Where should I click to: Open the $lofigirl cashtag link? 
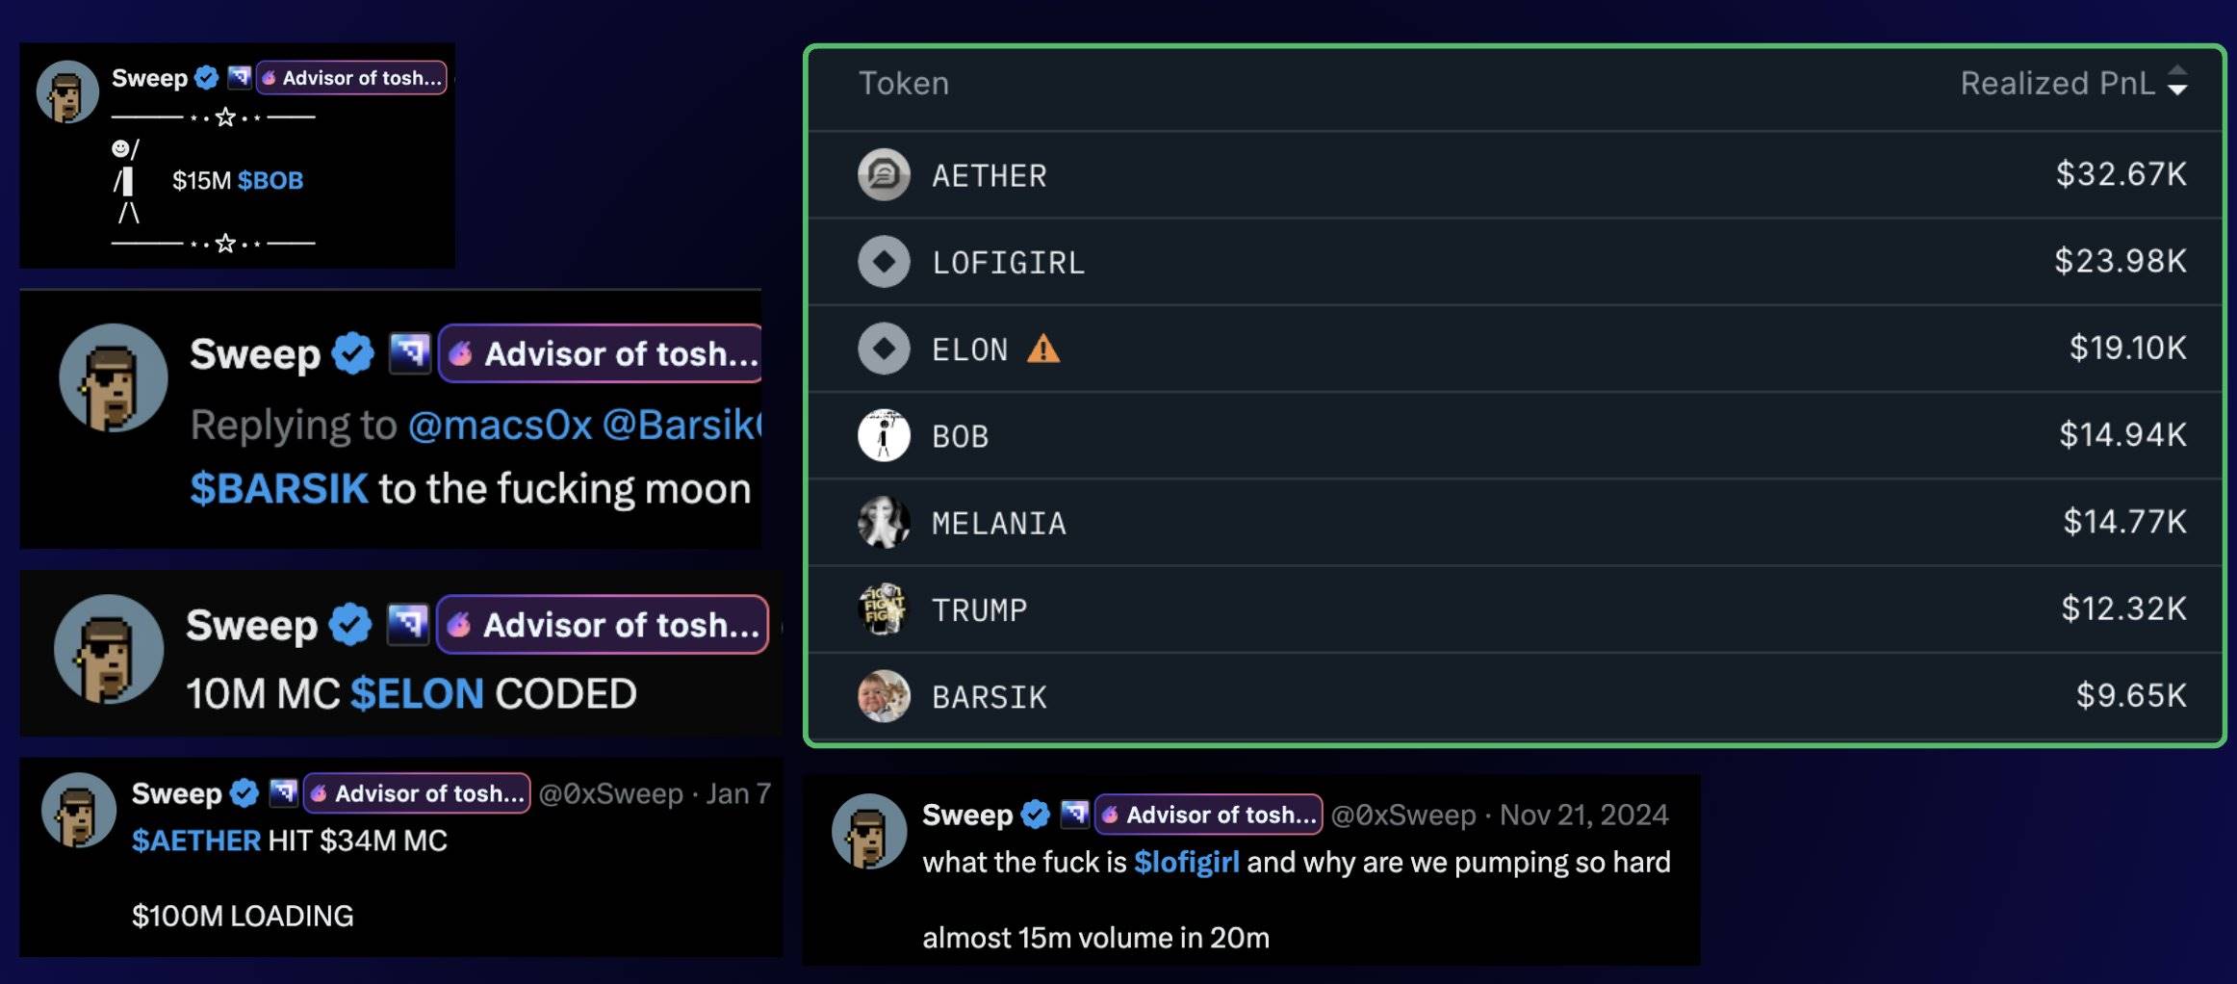pyautogui.click(x=1186, y=862)
